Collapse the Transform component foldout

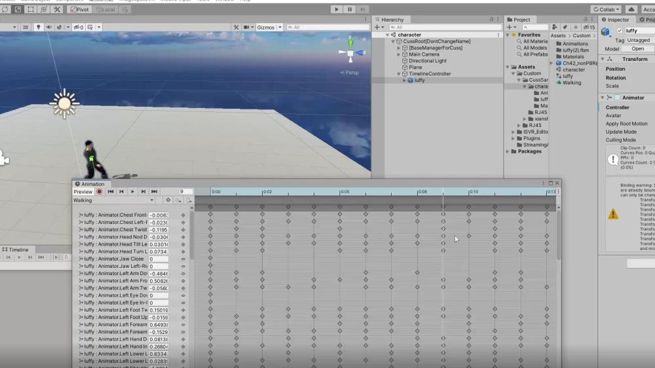coord(603,60)
